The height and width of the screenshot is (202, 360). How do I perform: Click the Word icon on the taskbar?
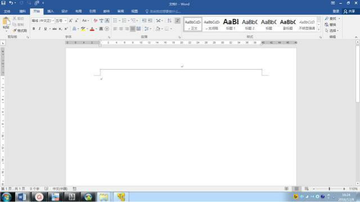[22, 197]
